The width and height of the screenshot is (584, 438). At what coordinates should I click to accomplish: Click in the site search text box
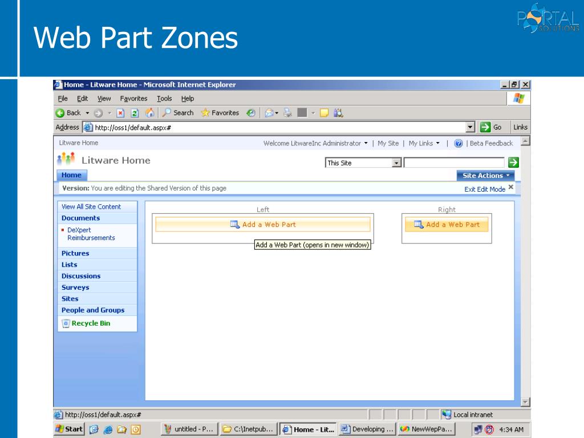(x=454, y=163)
